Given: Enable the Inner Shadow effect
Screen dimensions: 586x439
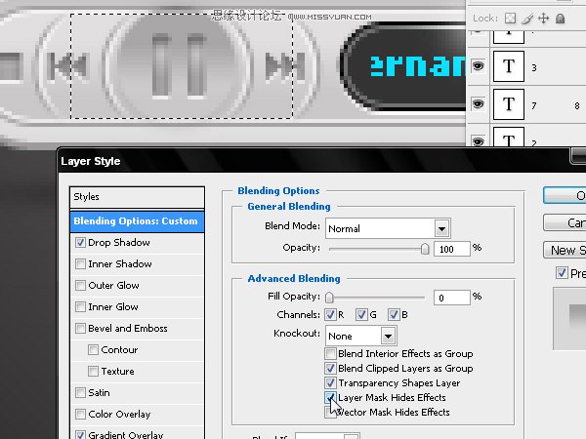Looking at the screenshot, I should coord(80,264).
